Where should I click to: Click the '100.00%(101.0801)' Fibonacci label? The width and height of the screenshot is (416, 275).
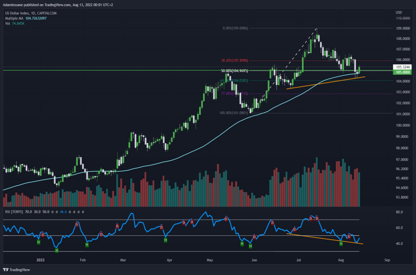233,113
